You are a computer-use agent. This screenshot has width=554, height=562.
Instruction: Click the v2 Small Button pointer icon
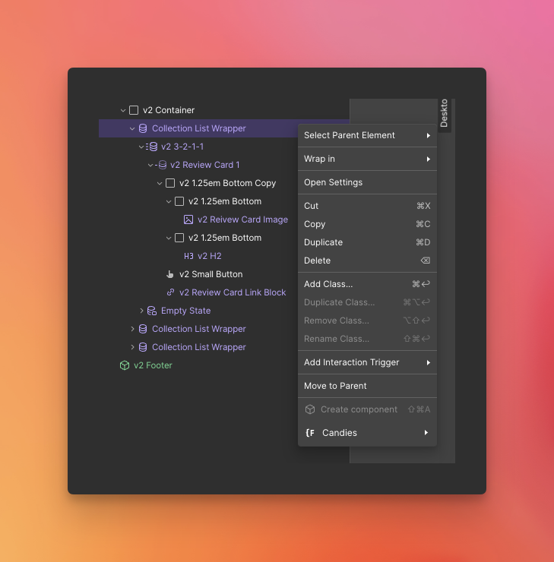pyautogui.click(x=170, y=274)
